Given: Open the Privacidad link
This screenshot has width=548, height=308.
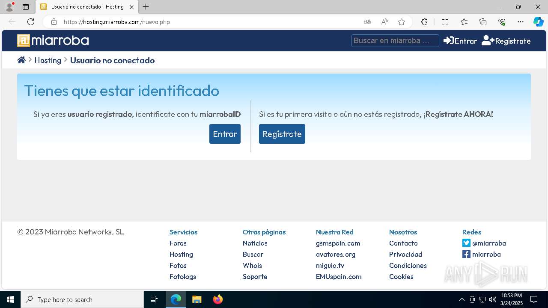Looking at the screenshot, I should (x=405, y=254).
